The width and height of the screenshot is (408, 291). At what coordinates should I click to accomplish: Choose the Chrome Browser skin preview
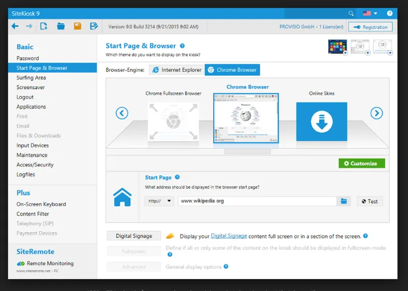point(246,118)
